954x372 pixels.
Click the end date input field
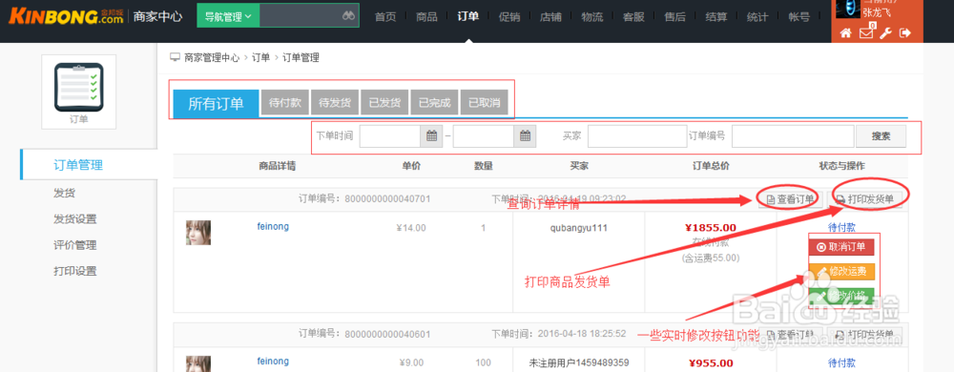tap(484, 136)
